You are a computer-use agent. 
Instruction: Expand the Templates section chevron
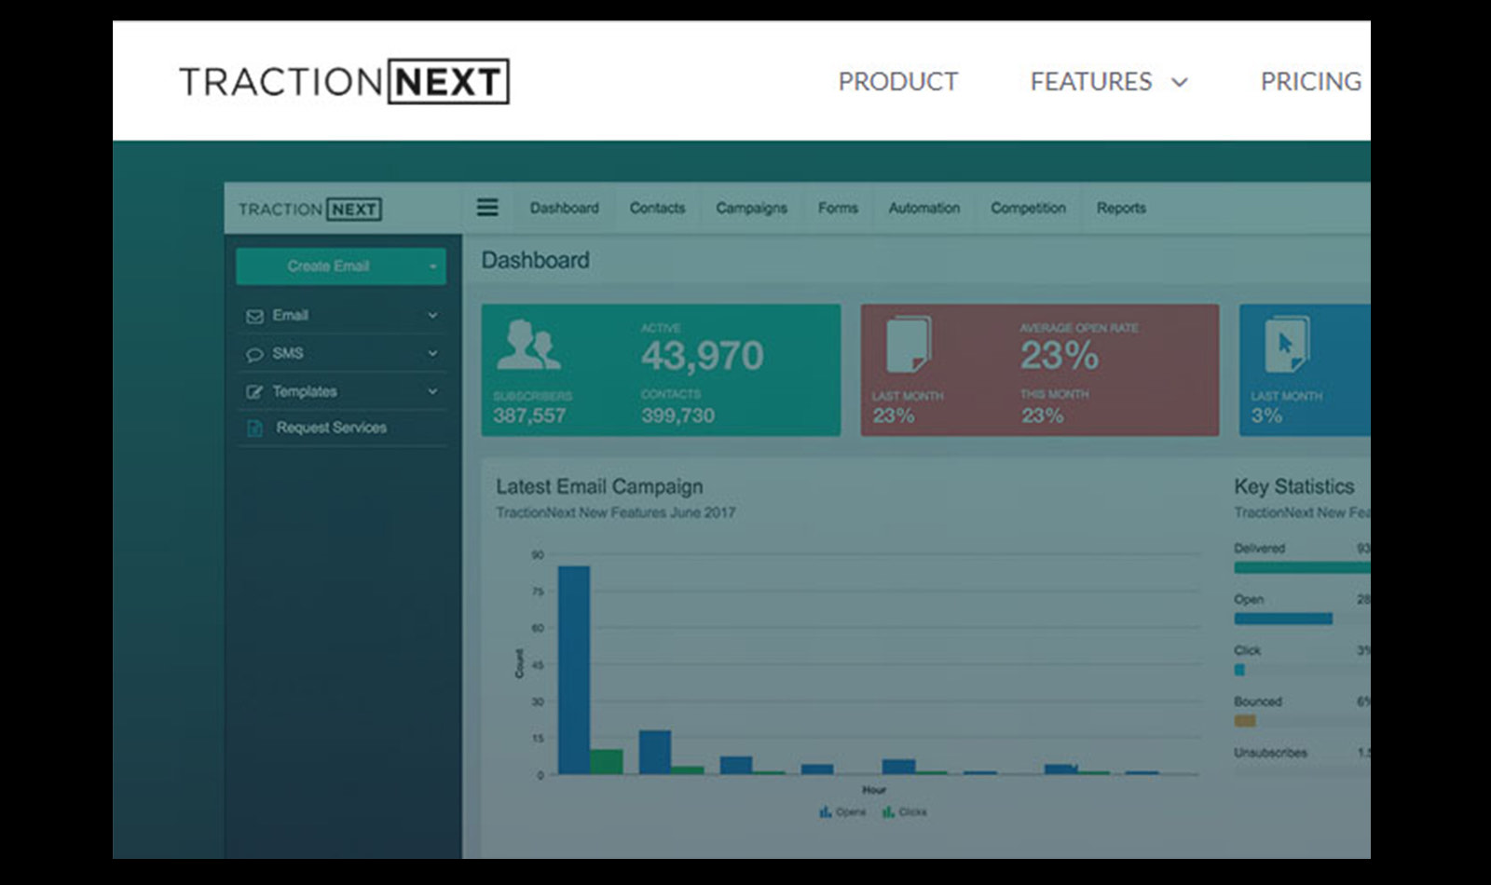[x=432, y=392]
